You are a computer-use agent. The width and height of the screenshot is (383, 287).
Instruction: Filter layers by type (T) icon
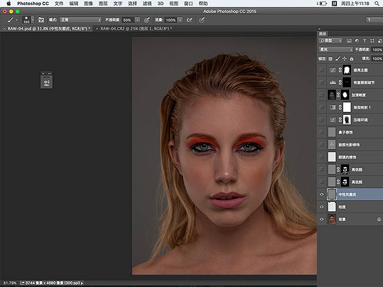click(x=365, y=41)
